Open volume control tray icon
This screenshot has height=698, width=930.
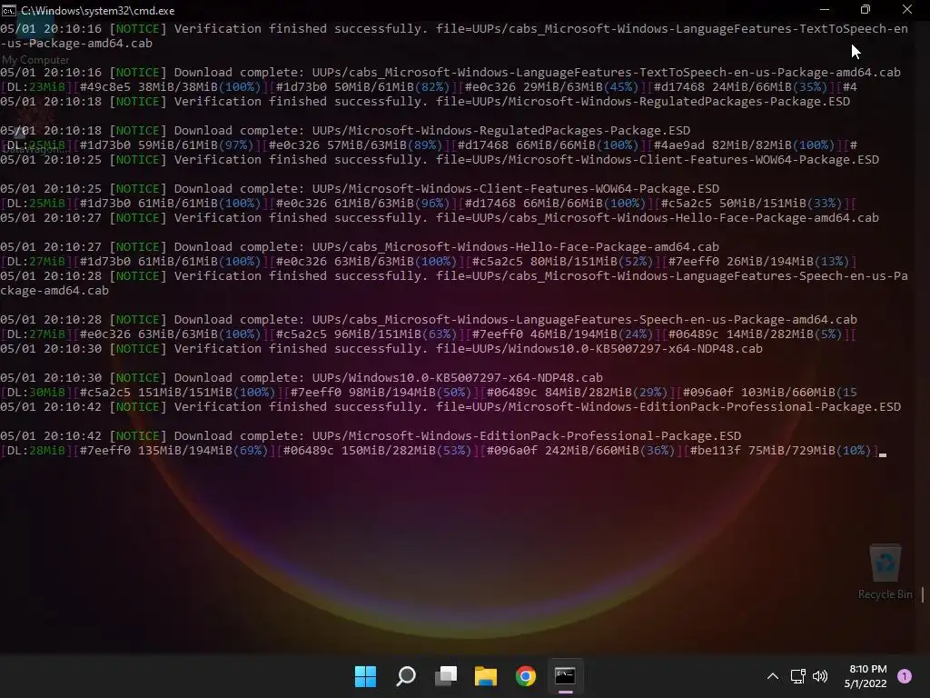tap(820, 676)
